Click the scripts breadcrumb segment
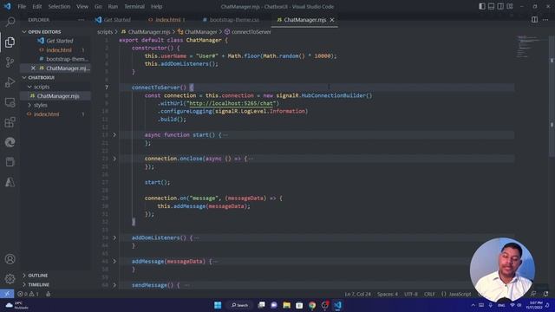Image resolution: width=555 pixels, height=312 pixels. coord(105,32)
